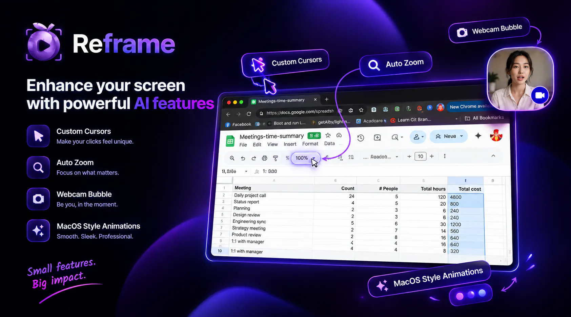Viewport: 571px width, 317px height.
Task: Bookmark page using address bar star
Action: [x=361, y=110]
